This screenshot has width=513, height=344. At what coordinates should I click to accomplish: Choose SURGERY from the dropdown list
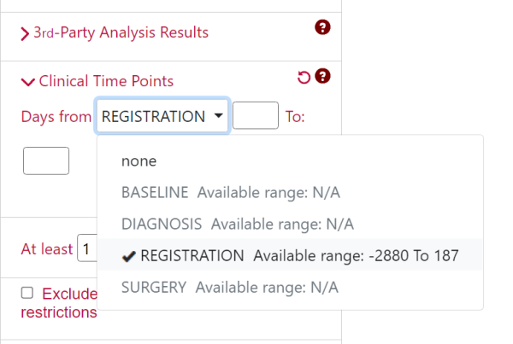tap(230, 288)
